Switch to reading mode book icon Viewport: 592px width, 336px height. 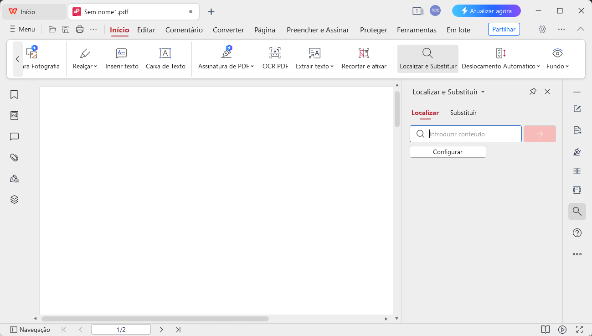tap(545, 329)
